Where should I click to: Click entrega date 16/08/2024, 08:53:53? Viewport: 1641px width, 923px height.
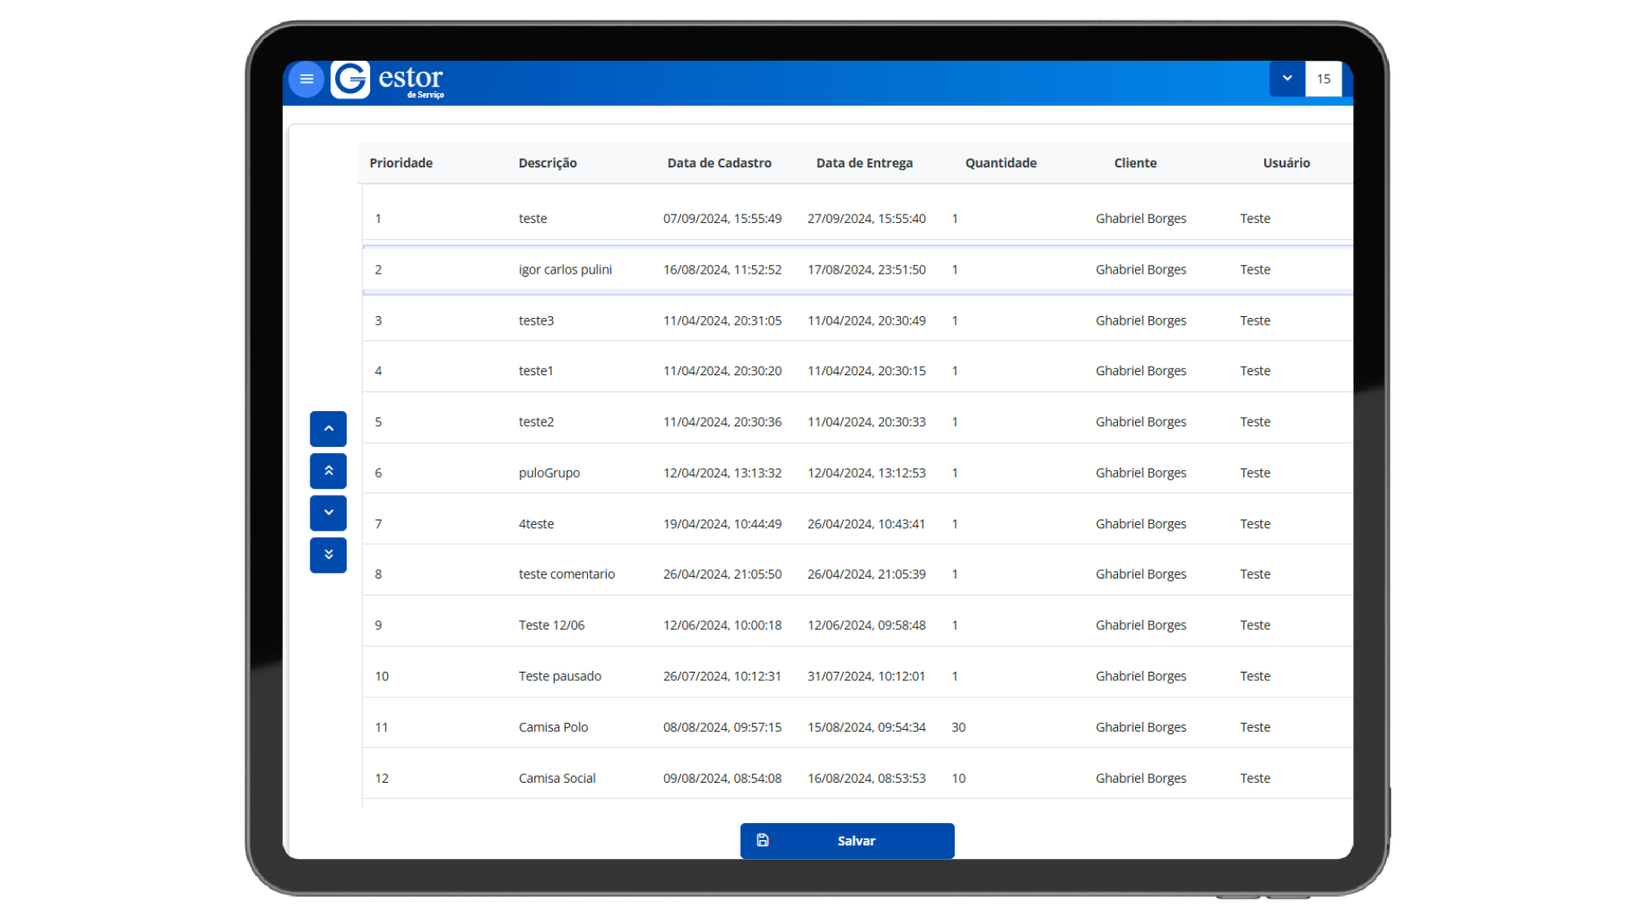click(x=867, y=779)
